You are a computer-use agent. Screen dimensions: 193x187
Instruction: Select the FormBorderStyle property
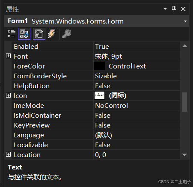pos(40,76)
